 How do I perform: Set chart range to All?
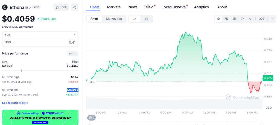(250, 19)
